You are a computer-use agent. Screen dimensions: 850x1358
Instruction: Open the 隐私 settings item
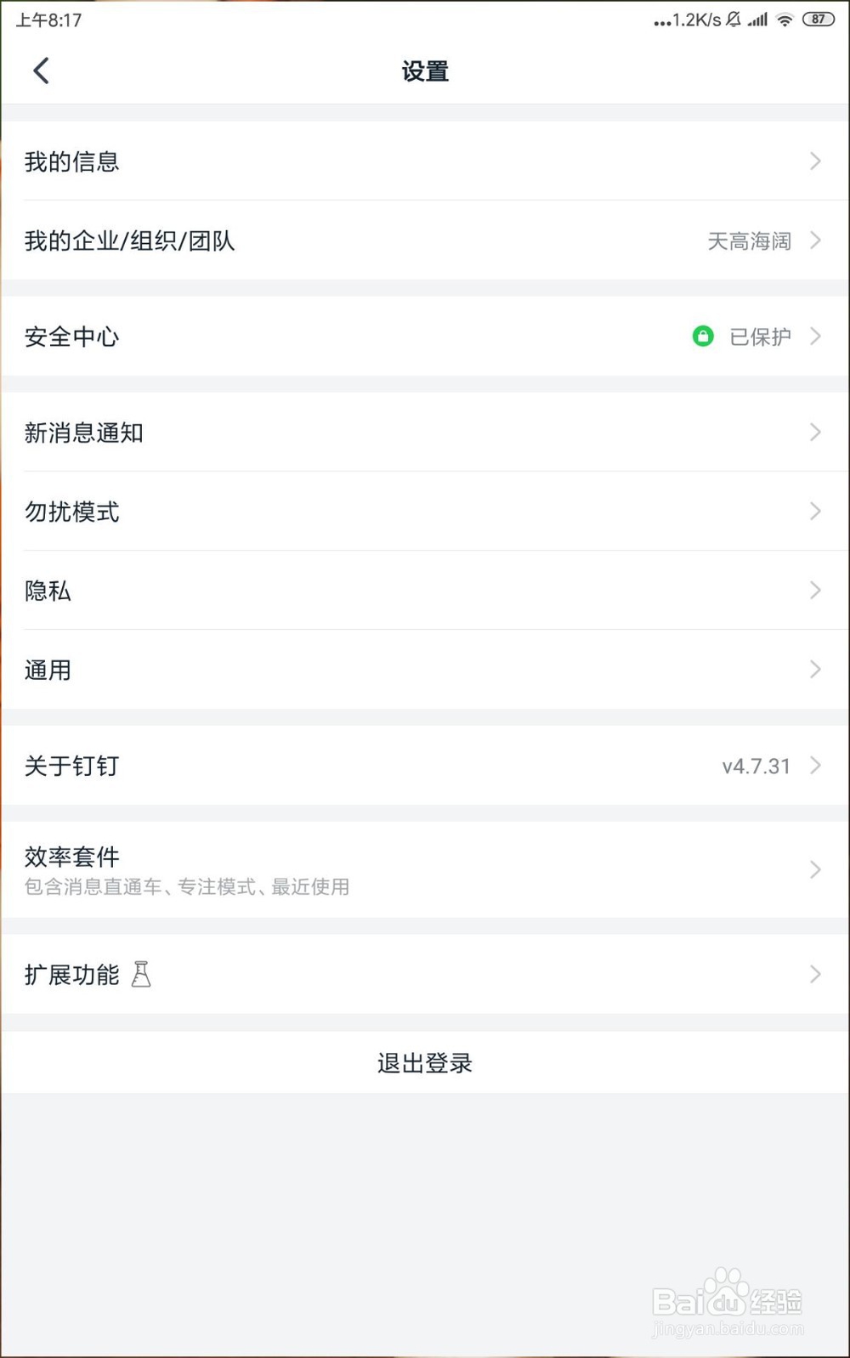pos(48,591)
